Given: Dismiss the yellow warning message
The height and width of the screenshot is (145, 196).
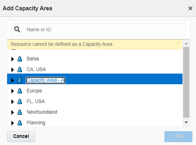Looking at the screenshot, I should (x=178, y=43).
